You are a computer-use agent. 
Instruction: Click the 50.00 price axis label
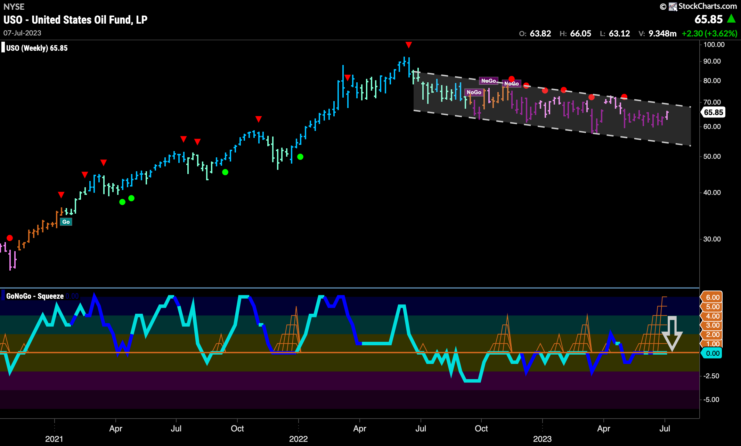(x=712, y=156)
